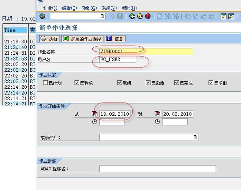Click the clock icon under to date
The image size is (241, 190).
click(x=157, y=122)
